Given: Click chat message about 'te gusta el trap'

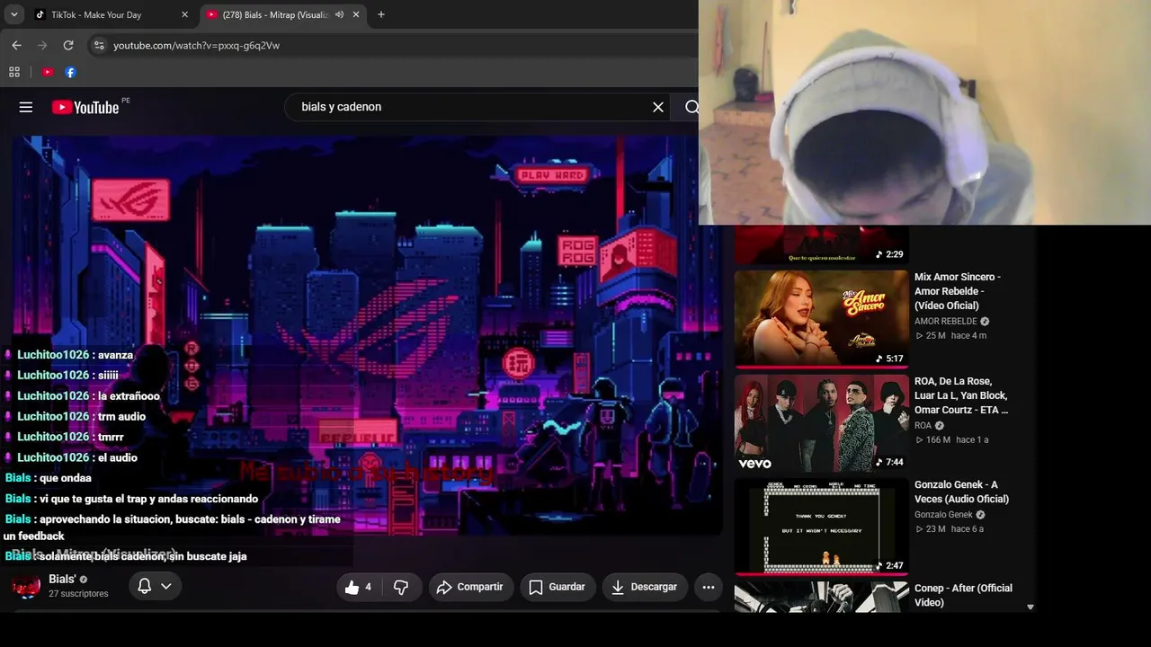Looking at the screenshot, I should pyautogui.click(x=132, y=499).
